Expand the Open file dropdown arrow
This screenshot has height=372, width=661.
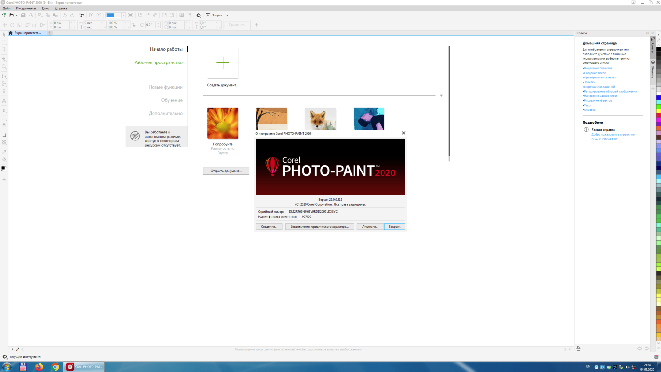pos(17,15)
